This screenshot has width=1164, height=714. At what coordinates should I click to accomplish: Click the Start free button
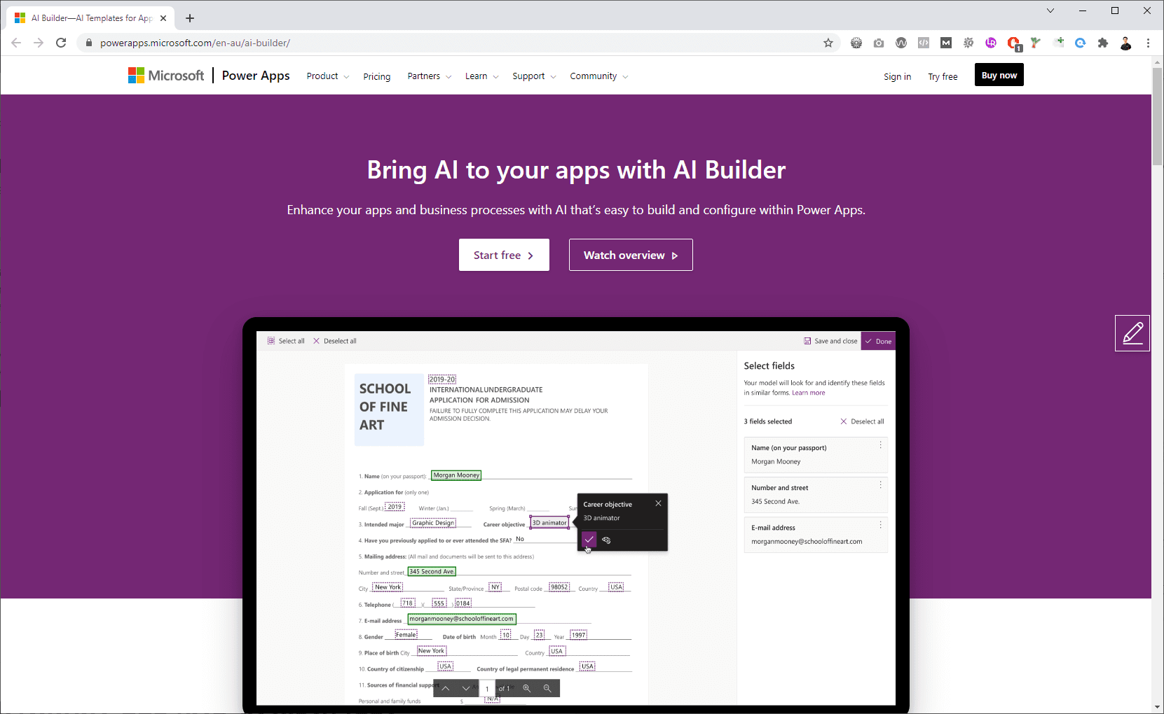(504, 255)
